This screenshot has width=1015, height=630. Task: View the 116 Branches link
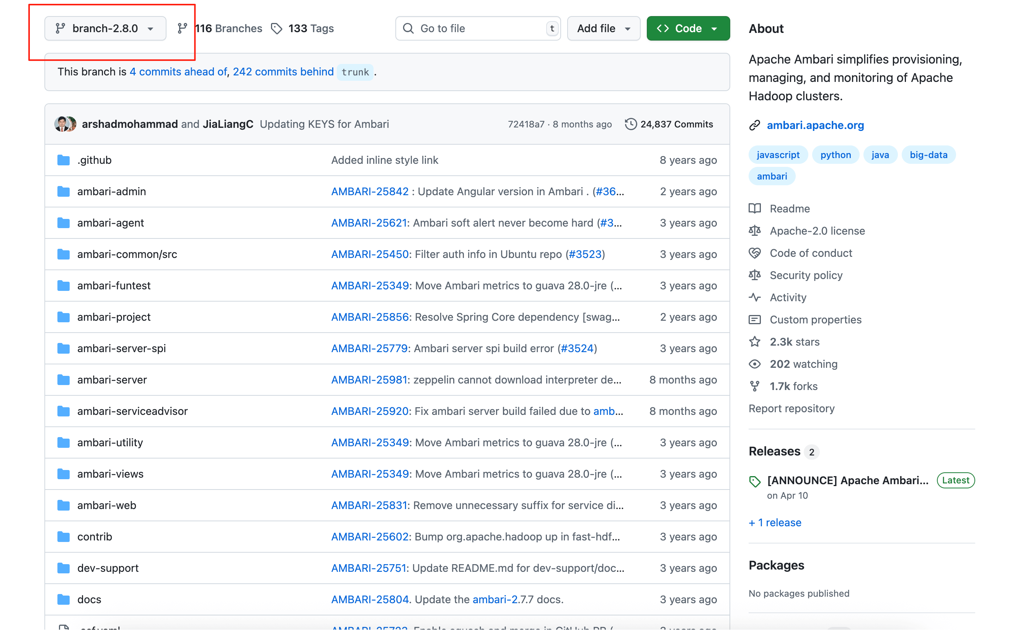[x=228, y=28]
